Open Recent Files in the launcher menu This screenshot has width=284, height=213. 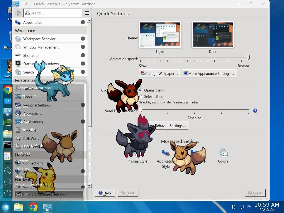click(49, 96)
